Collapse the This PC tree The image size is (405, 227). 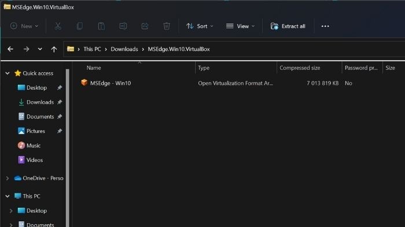[x=8, y=196]
